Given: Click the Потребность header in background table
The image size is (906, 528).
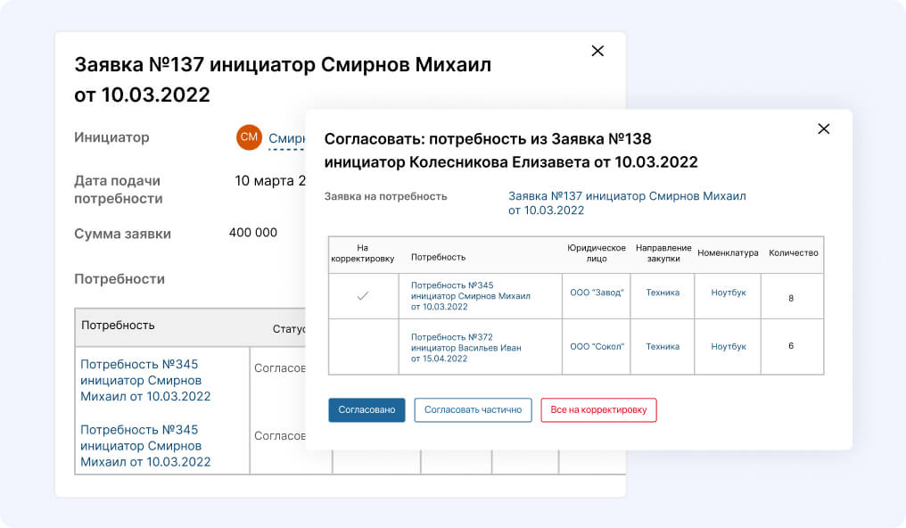Looking at the screenshot, I should point(118,326).
